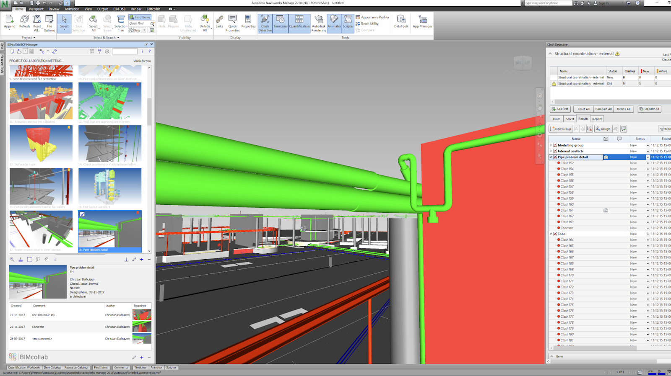Switch to the BIMcollab ribbon tab
Screen dimensions: 671x376
(x=153, y=9)
